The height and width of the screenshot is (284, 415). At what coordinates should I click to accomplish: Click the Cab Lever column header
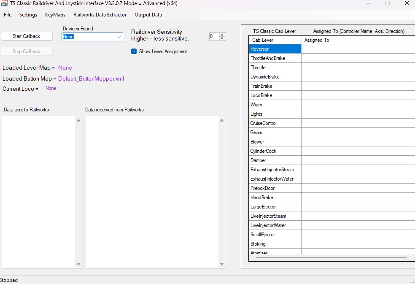pyautogui.click(x=275, y=40)
